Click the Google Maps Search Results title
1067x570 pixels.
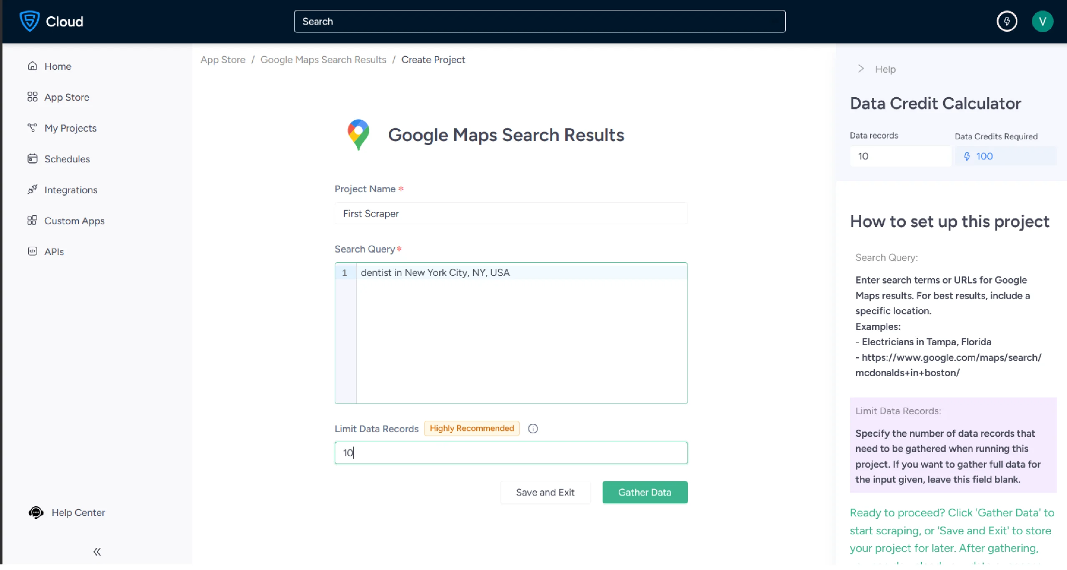506,134
